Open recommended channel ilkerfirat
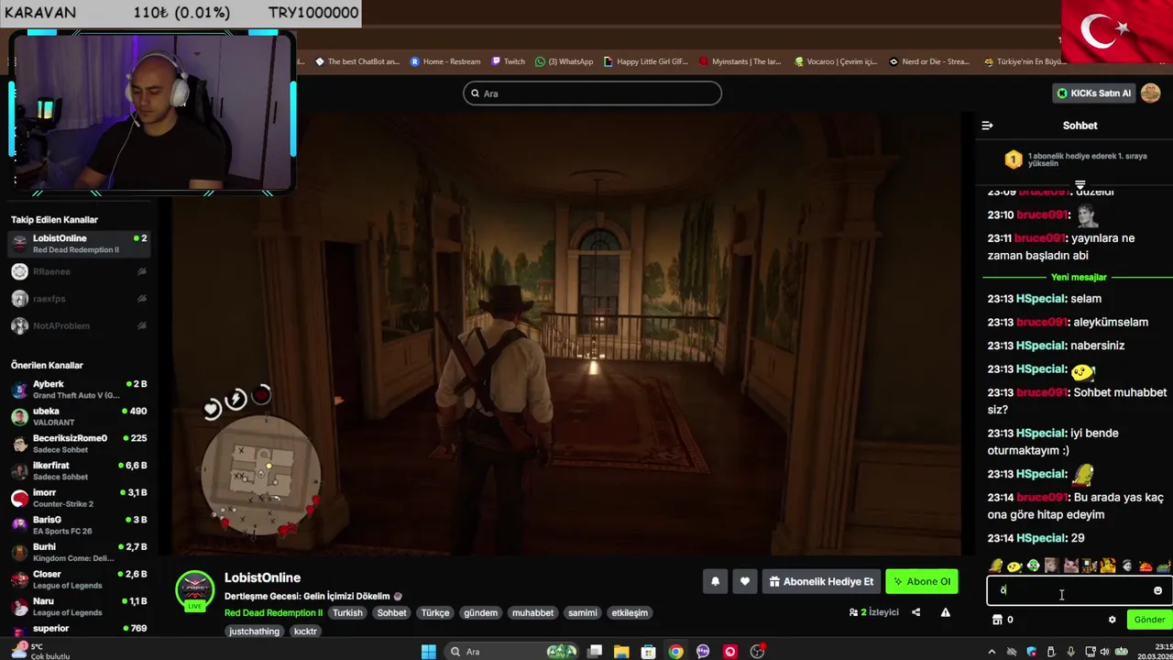The image size is (1173, 660). (81, 470)
